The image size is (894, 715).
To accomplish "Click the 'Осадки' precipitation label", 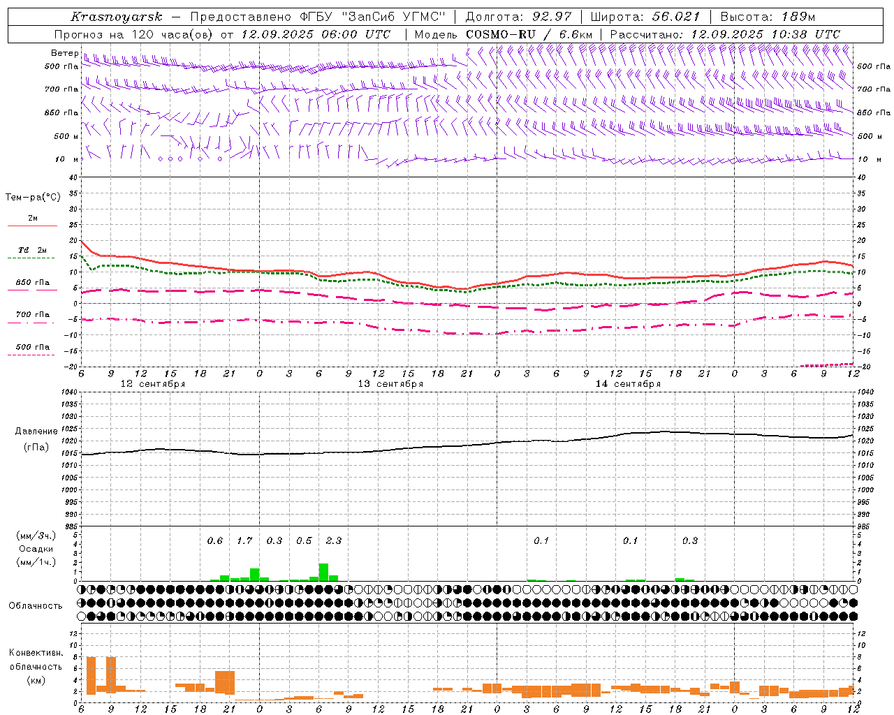I will (x=36, y=549).
